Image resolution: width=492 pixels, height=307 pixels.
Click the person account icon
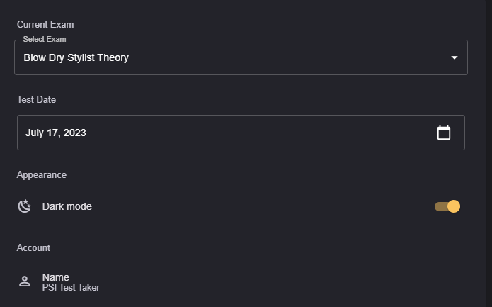(x=25, y=281)
